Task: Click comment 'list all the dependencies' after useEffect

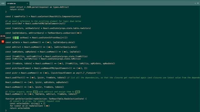Action: (85, 77)
